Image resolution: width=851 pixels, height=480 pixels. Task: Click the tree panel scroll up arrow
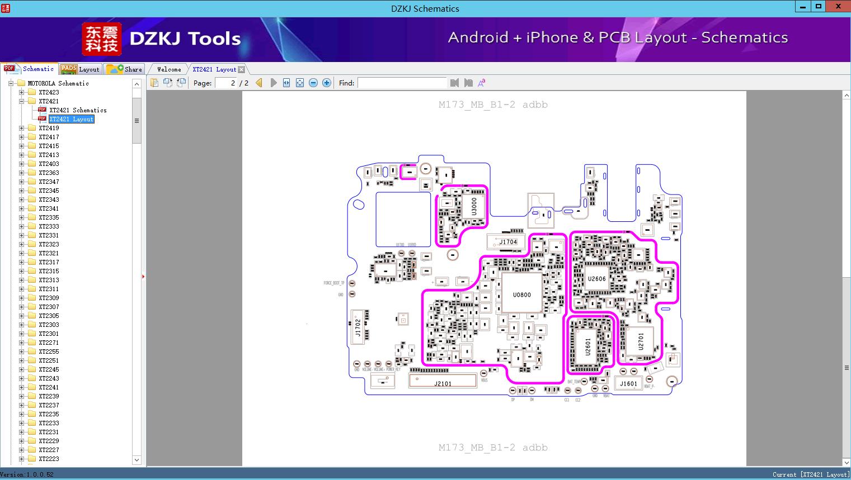[137, 84]
